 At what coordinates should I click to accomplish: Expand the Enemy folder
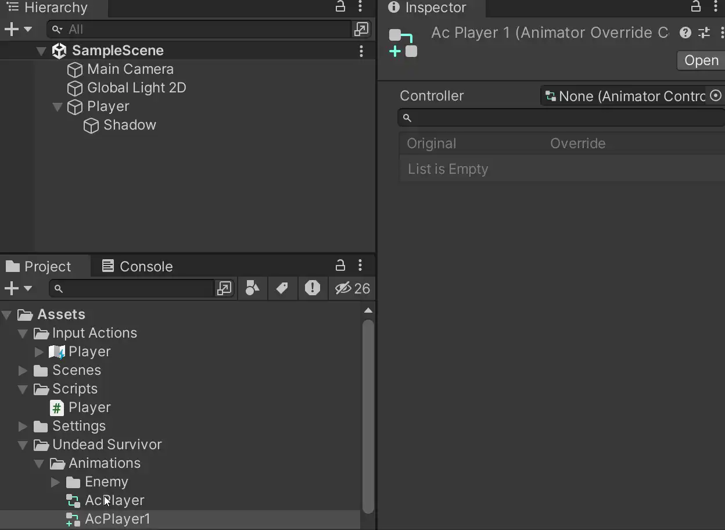click(55, 482)
